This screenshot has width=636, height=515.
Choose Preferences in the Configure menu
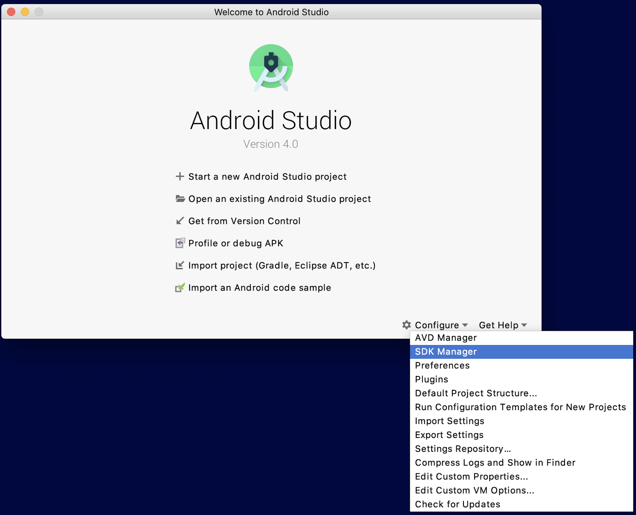click(442, 366)
